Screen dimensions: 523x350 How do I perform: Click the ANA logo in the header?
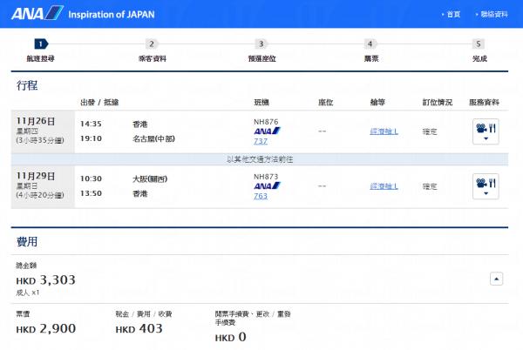pos(37,13)
